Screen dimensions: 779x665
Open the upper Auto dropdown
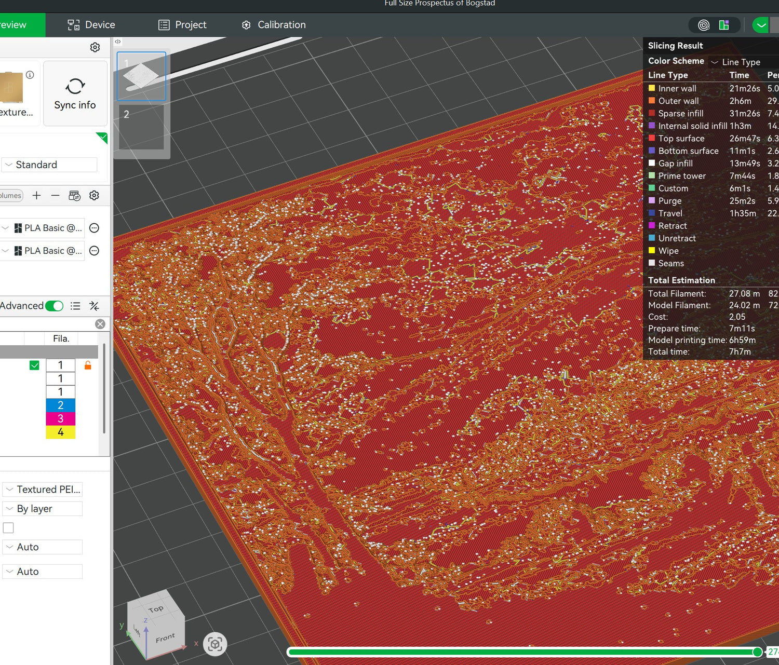[x=43, y=547]
